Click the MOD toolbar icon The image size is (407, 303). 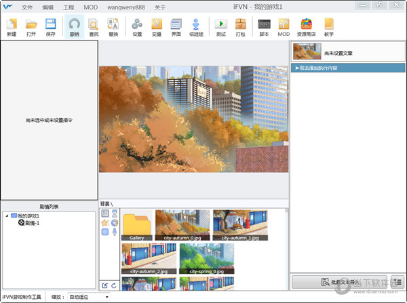(x=284, y=27)
